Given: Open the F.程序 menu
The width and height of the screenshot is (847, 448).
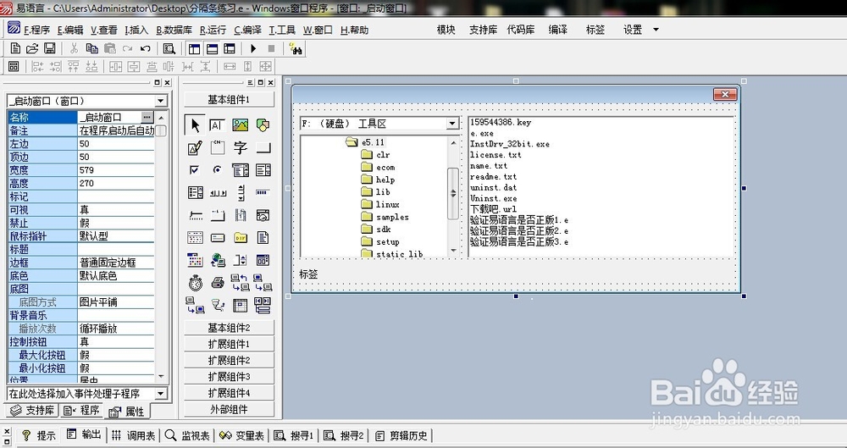Looking at the screenshot, I should point(36,30).
